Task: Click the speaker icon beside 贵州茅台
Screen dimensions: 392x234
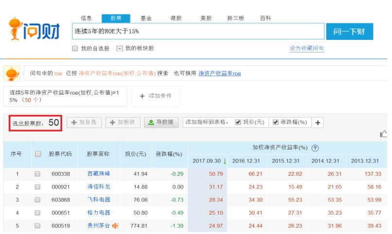Action: 115,226
